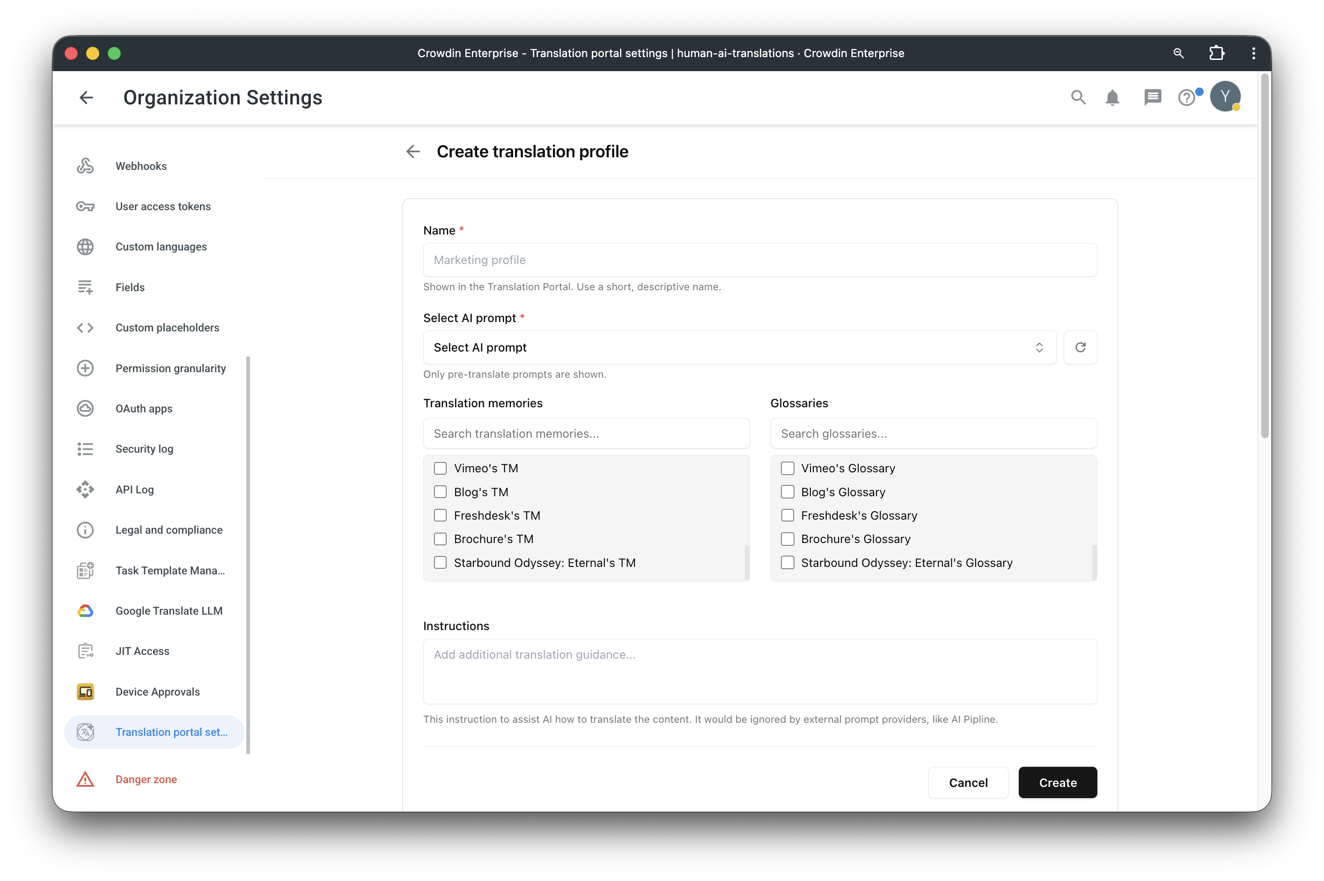Open the browser three-dot menu
1324x881 pixels.
pyautogui.click(x=1254, y=53)
